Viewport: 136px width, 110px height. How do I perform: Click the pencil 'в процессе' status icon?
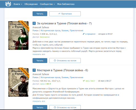coord(84,34)
